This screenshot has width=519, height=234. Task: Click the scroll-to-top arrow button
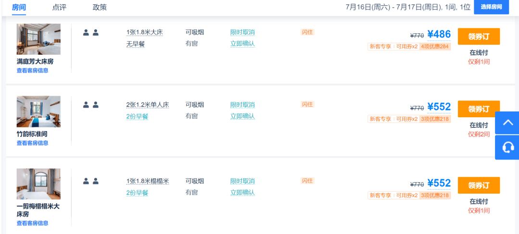[x=507, y=123]
